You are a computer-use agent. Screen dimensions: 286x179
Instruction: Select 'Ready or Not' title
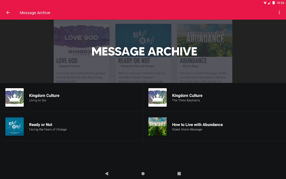(41, 125)
